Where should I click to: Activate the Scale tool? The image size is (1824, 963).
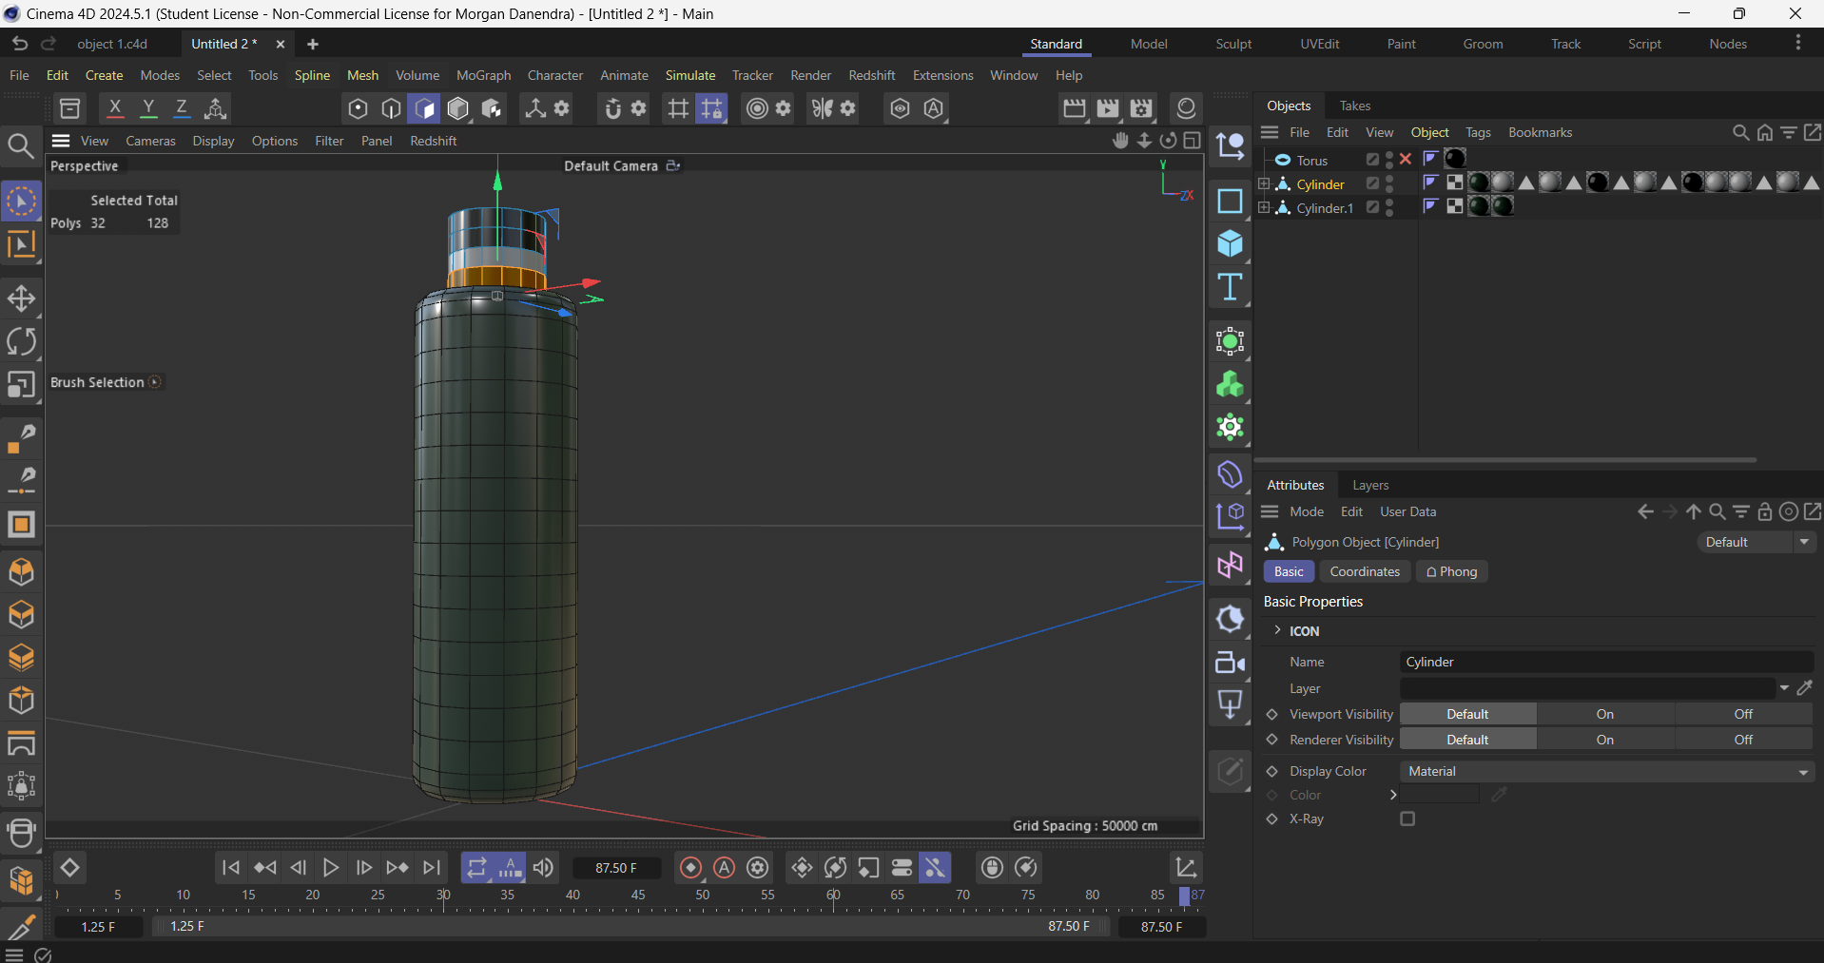click(x=21, y=385)
